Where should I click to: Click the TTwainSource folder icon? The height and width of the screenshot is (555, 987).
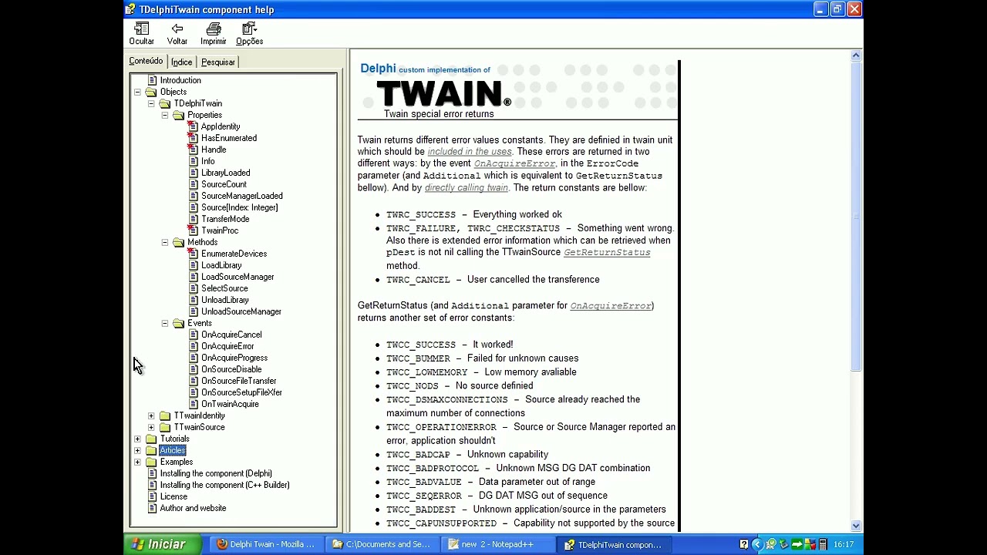pyautogui.click(x=165, y=427)
